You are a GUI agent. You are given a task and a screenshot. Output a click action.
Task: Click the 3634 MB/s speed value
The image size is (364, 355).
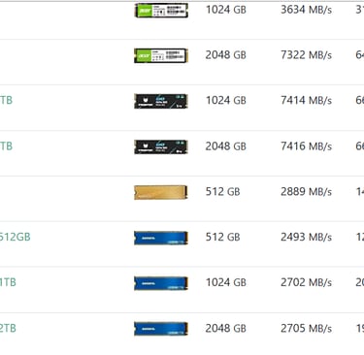click(306, 10)
